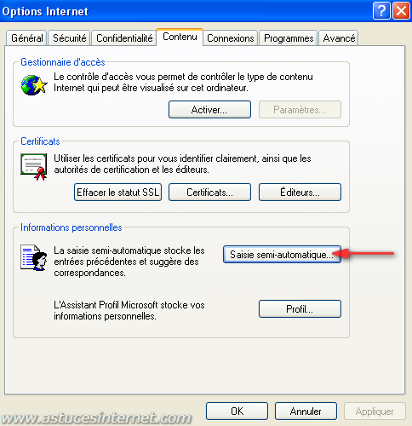The image size is (412, 426).
Task: Cancel with the Annuler button
Action: pyautogui.click(x=306, y=411)
